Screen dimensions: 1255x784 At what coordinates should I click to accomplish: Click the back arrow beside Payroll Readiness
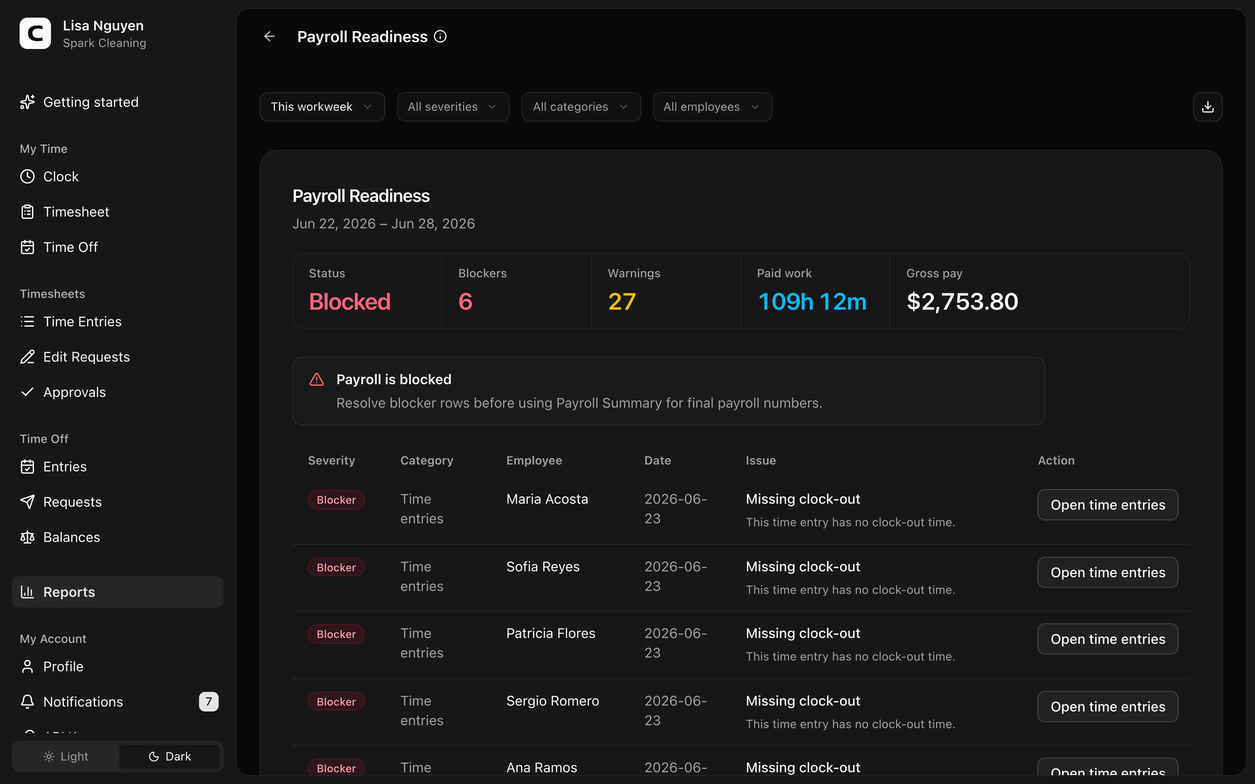269,36
